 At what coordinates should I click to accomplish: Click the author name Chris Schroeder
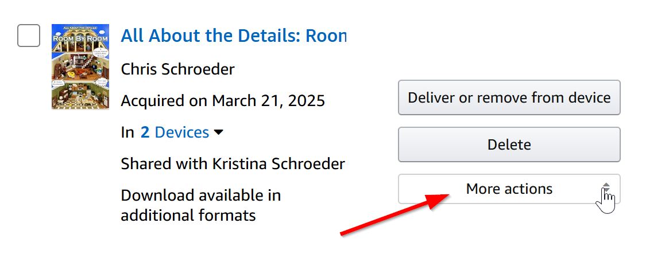click(x=177, y=70)
